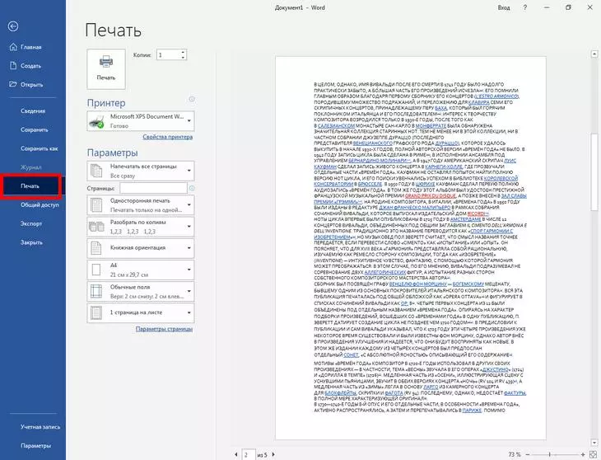Open the 'Сохранить как' menu item

tap(39, 148)
